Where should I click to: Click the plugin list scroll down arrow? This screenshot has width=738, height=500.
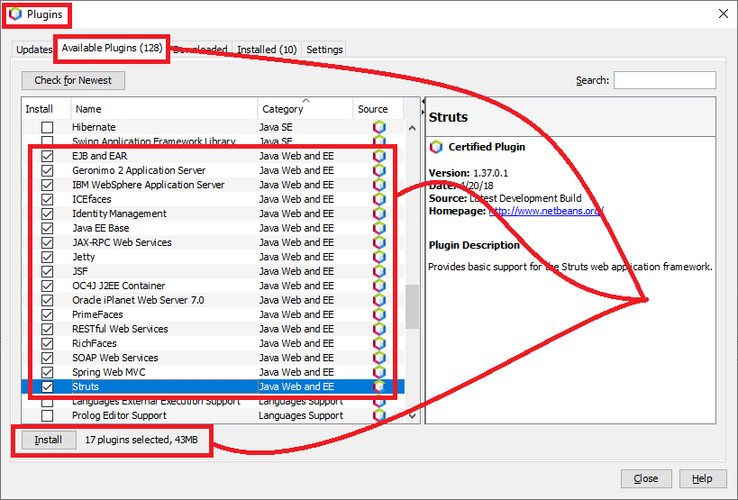413,416
